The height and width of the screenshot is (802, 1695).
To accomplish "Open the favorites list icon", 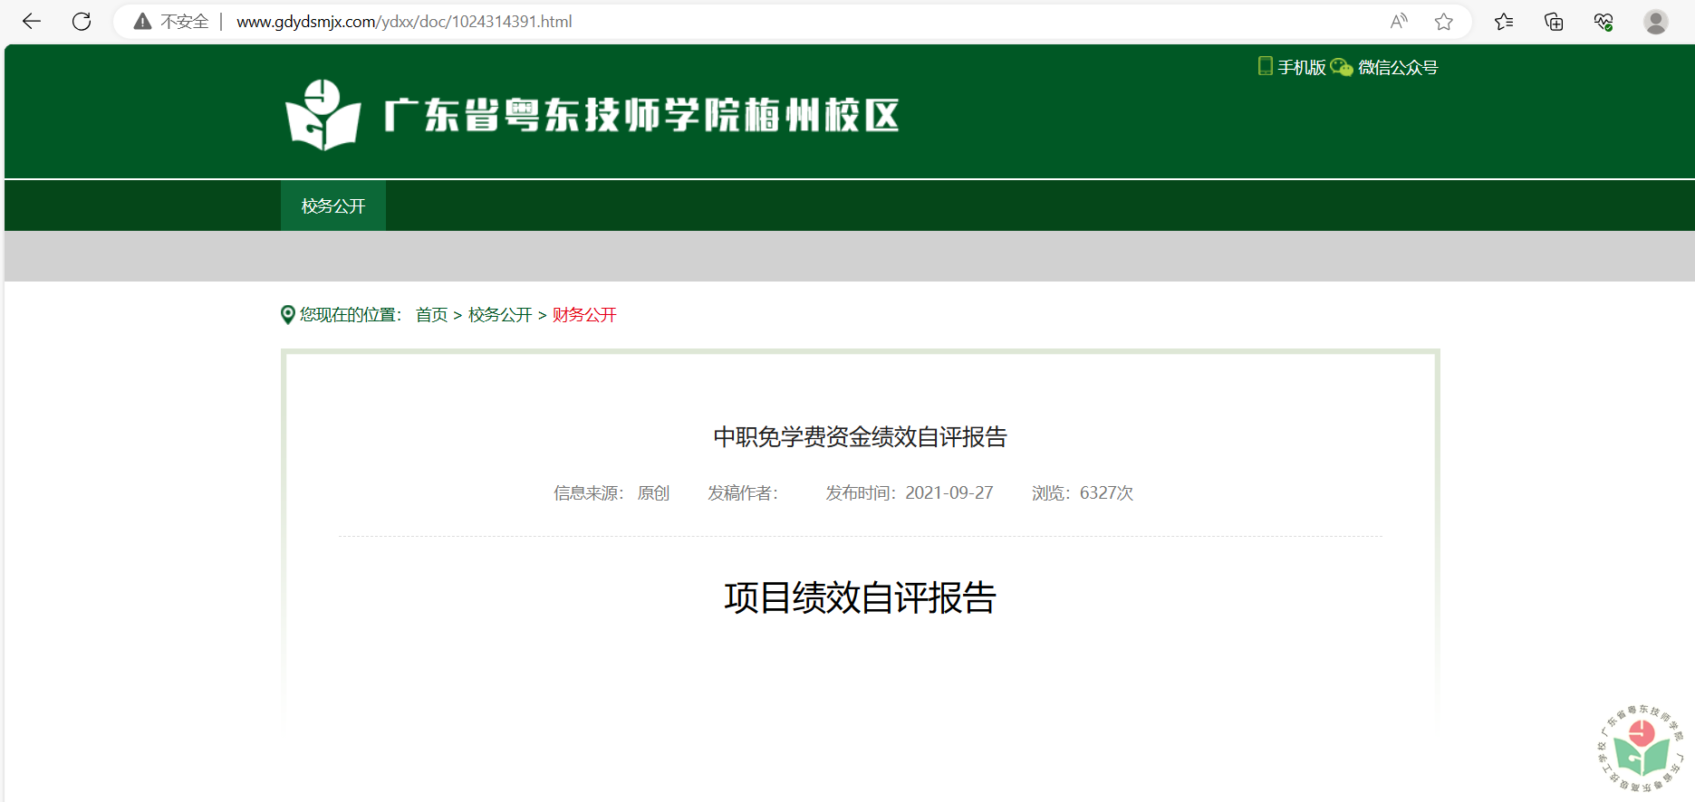I will [x=1504, y=22].
